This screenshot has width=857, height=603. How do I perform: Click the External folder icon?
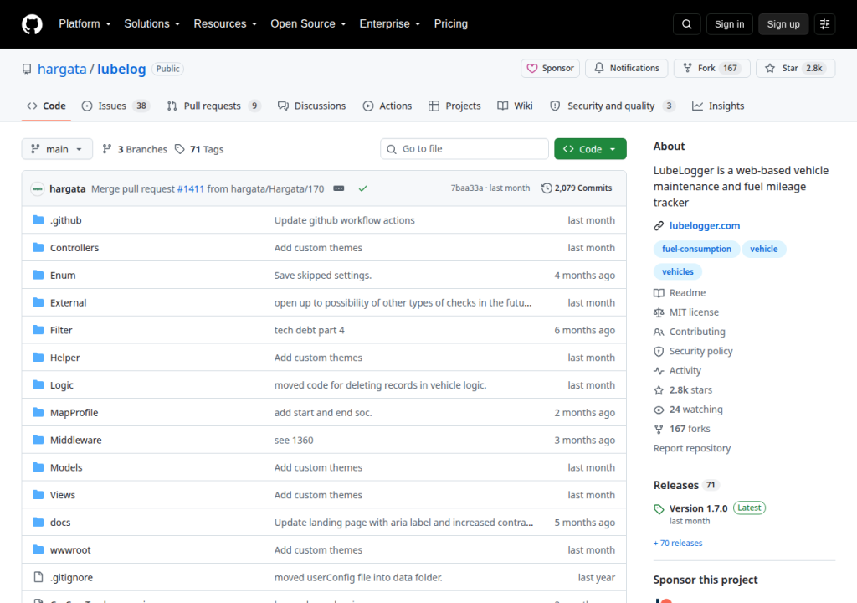click(x=38, y=302)
